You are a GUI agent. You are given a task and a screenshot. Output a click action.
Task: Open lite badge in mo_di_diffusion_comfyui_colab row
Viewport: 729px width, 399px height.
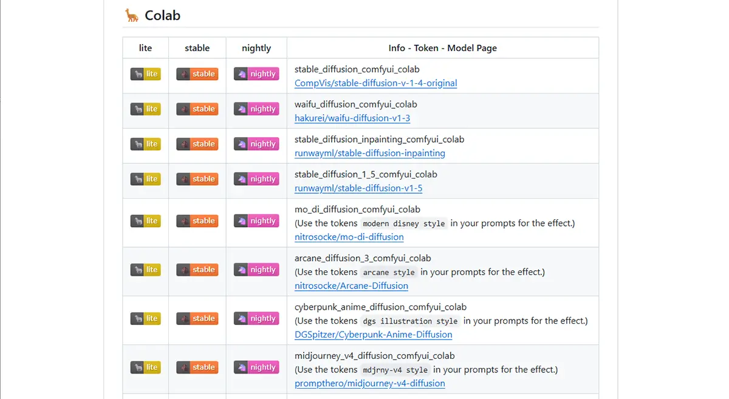click(x=146, y=221)
